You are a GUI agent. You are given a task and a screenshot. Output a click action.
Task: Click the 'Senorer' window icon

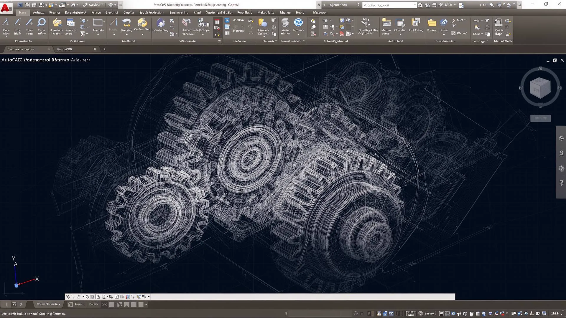(70, 23)
